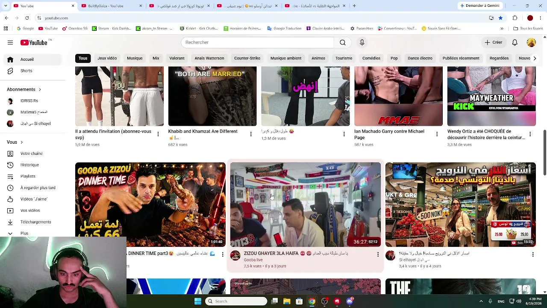
Task: Open Microsoft Store from the taskbar
Action: coord(299,301)
